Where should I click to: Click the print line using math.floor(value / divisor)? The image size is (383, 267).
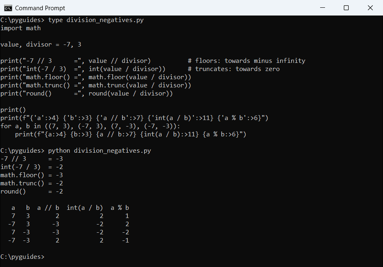click(96, 77)
